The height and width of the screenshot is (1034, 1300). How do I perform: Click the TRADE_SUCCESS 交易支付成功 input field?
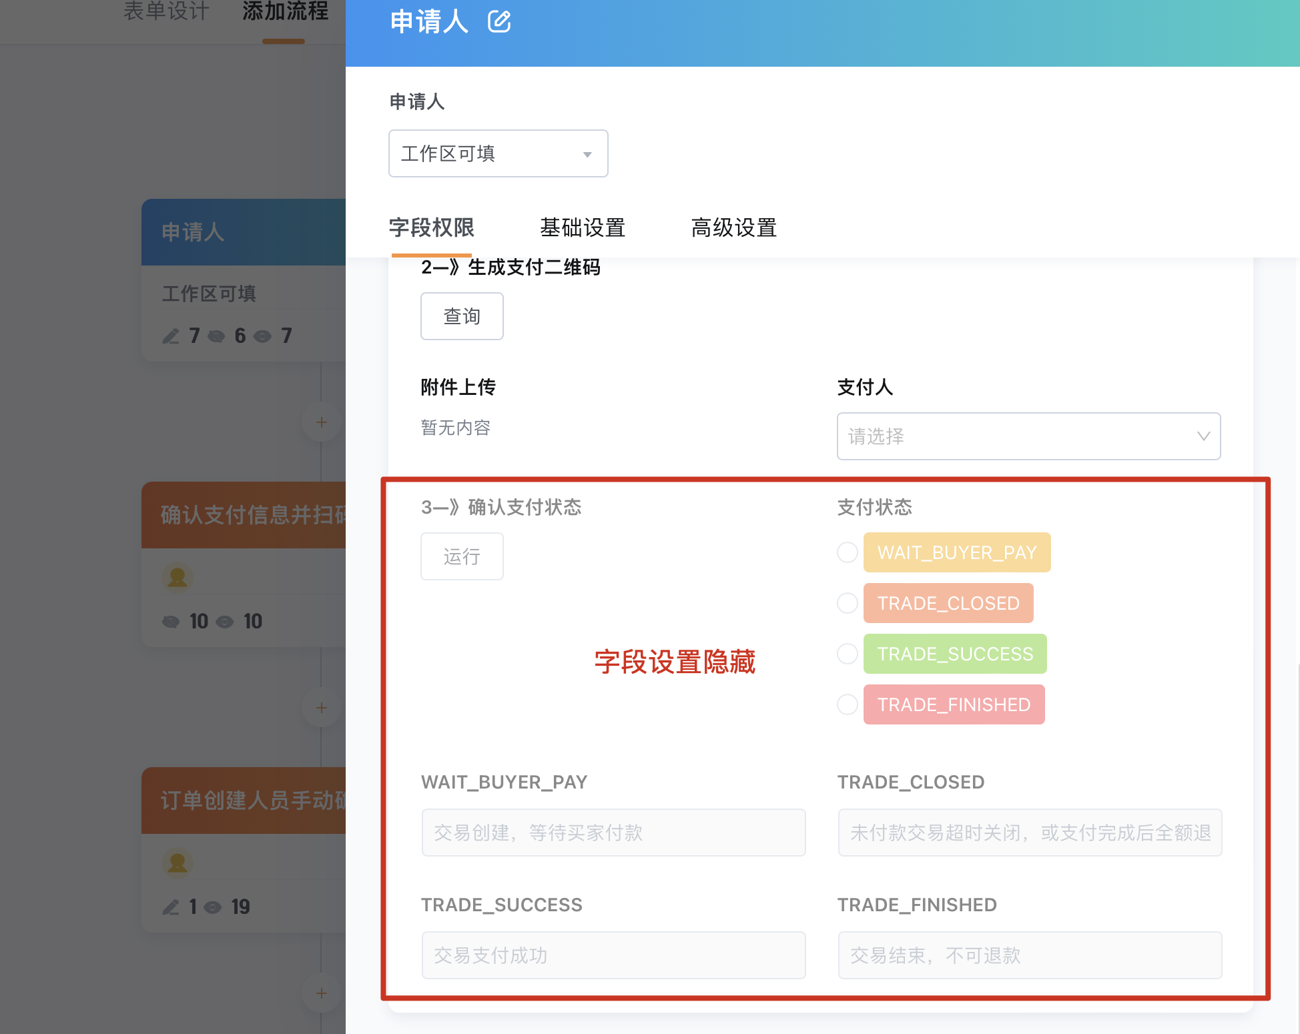(x=613, y=955)
